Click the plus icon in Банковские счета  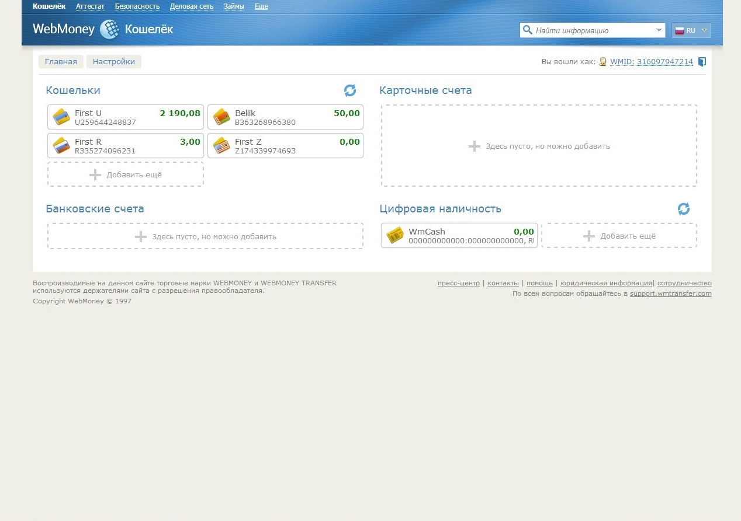click(x=140, y=236)
